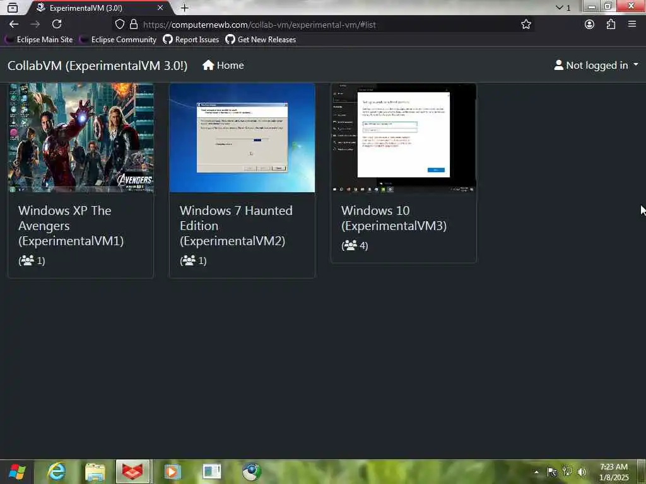Click user count under Windows XP card
Image resolution: width=646 pixels, height=484 pixels.
click(32, 260)
